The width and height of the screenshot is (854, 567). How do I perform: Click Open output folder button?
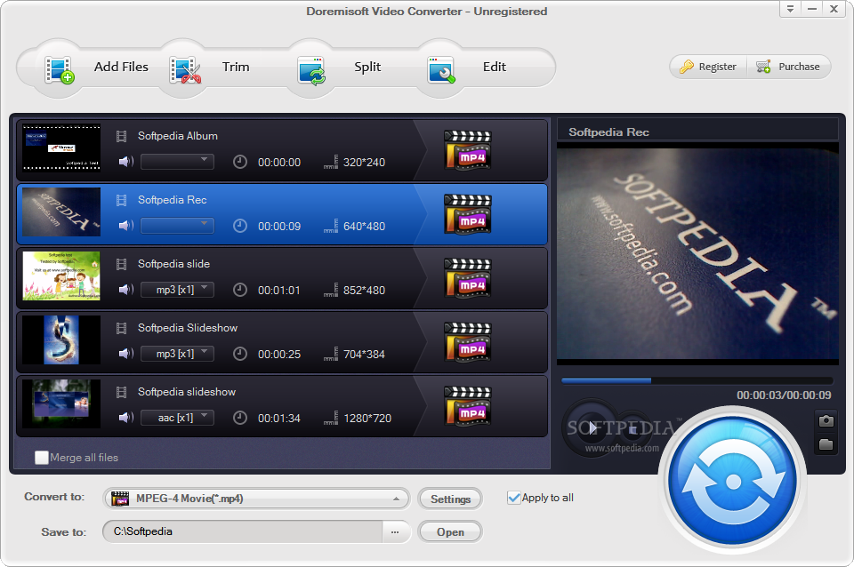(450, 532)
